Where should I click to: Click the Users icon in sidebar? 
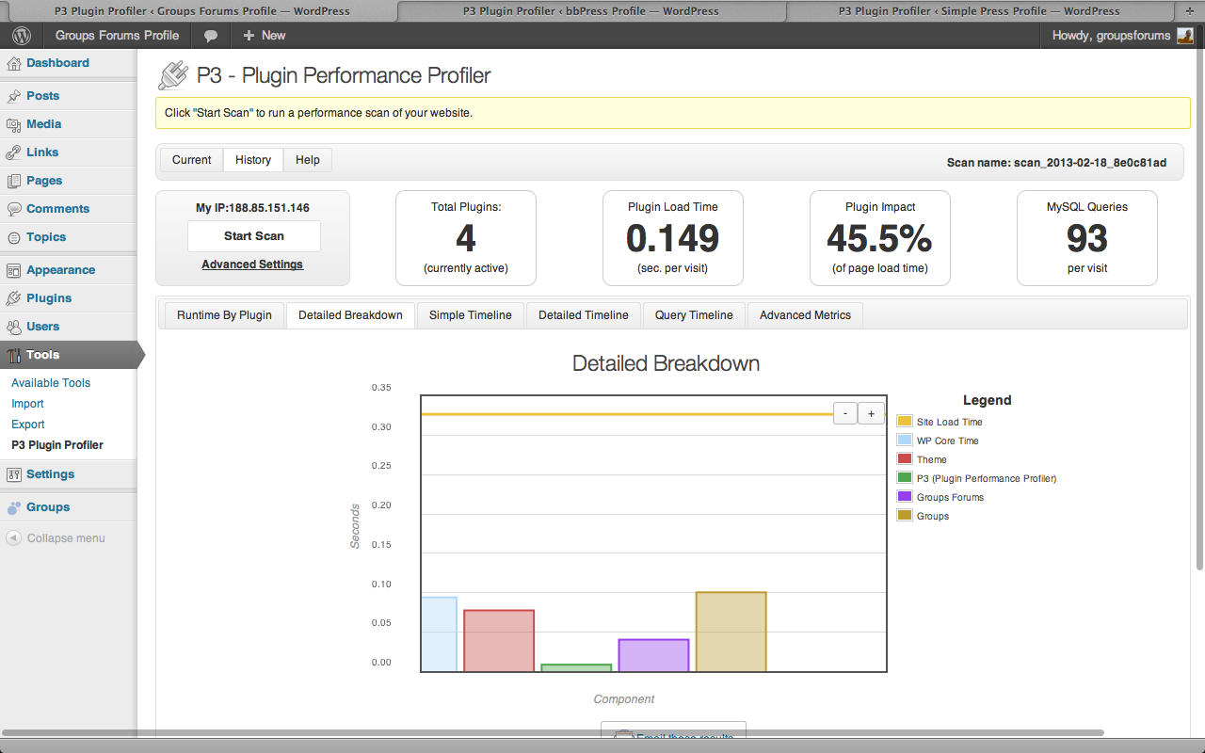pyautogui.click(x=14, y=327)
